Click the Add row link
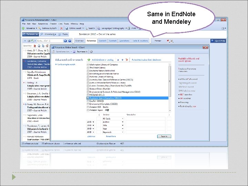 click(91, 136)
